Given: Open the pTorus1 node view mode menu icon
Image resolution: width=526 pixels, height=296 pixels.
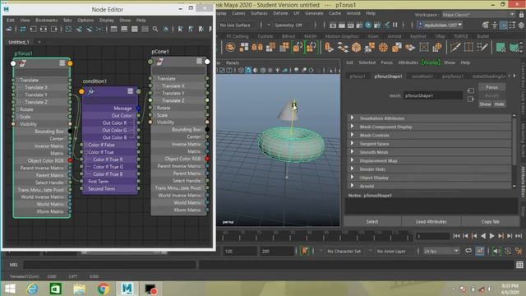Looking at the screenshot, I should (62, 62).
